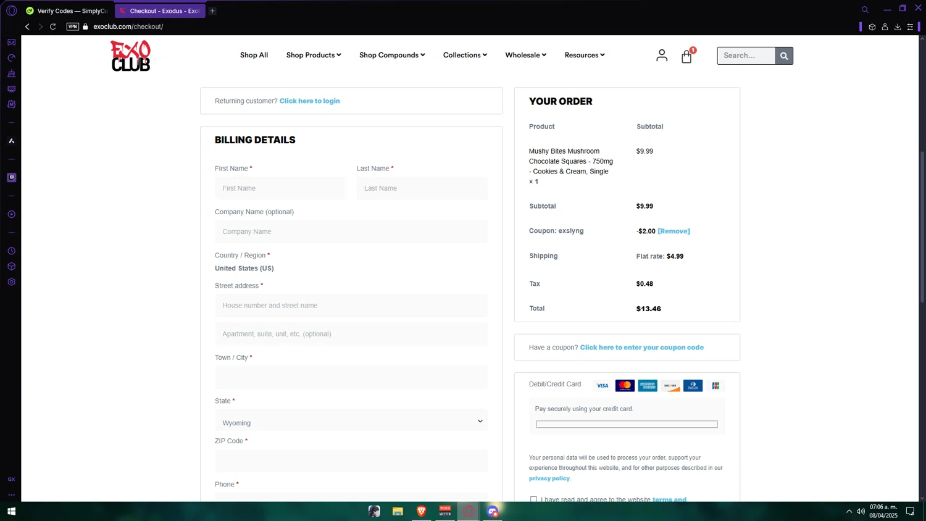Open extensions cube icon in toolbar
Screen dimensions: 926x521
point(872,27)
